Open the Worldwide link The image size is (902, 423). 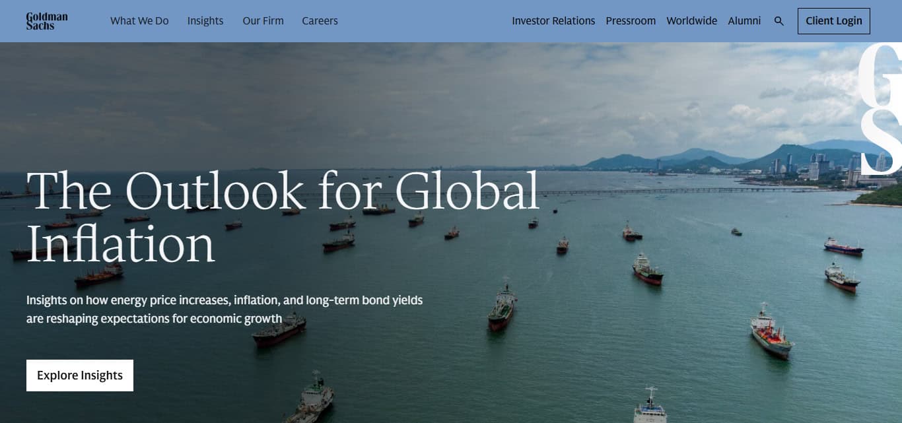(691, 21)
